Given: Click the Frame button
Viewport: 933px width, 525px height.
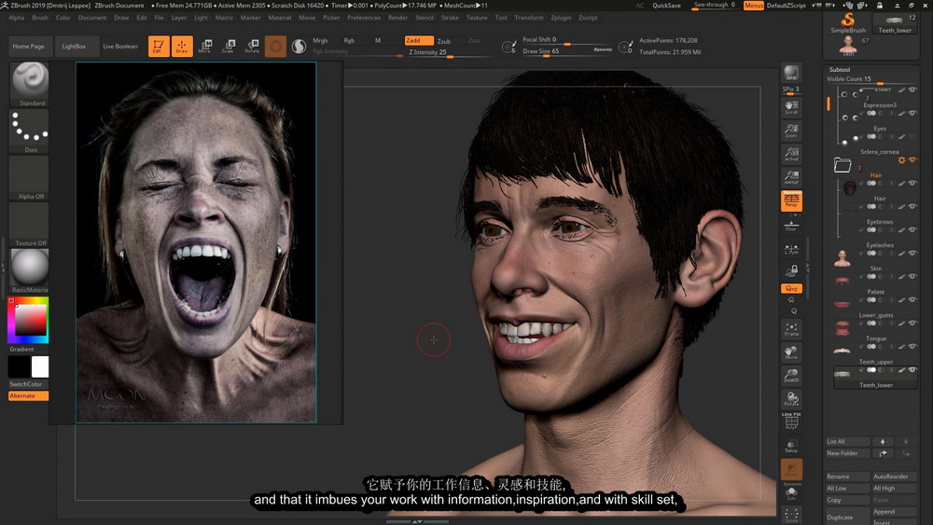Looking at the screenshot, I should pyautogui.click(x=791, y=329).
